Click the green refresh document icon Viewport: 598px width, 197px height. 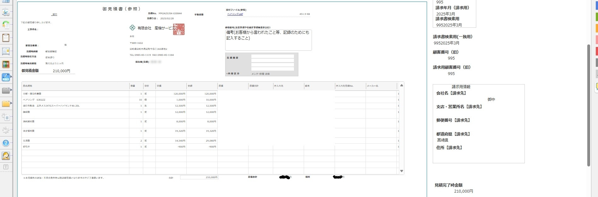6,25
